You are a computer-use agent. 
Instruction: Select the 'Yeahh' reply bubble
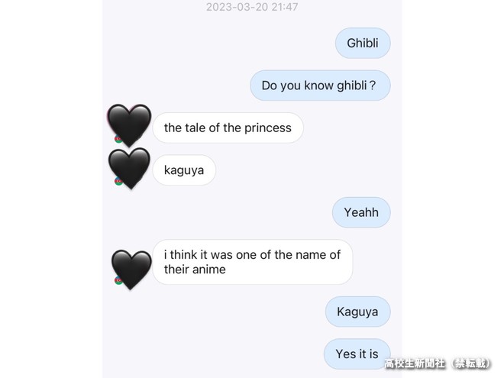pos(361,212)
